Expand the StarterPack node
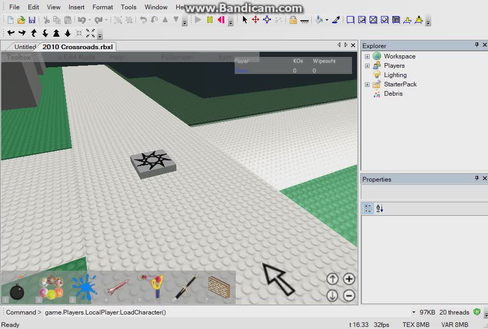 [x=367, y=84]
